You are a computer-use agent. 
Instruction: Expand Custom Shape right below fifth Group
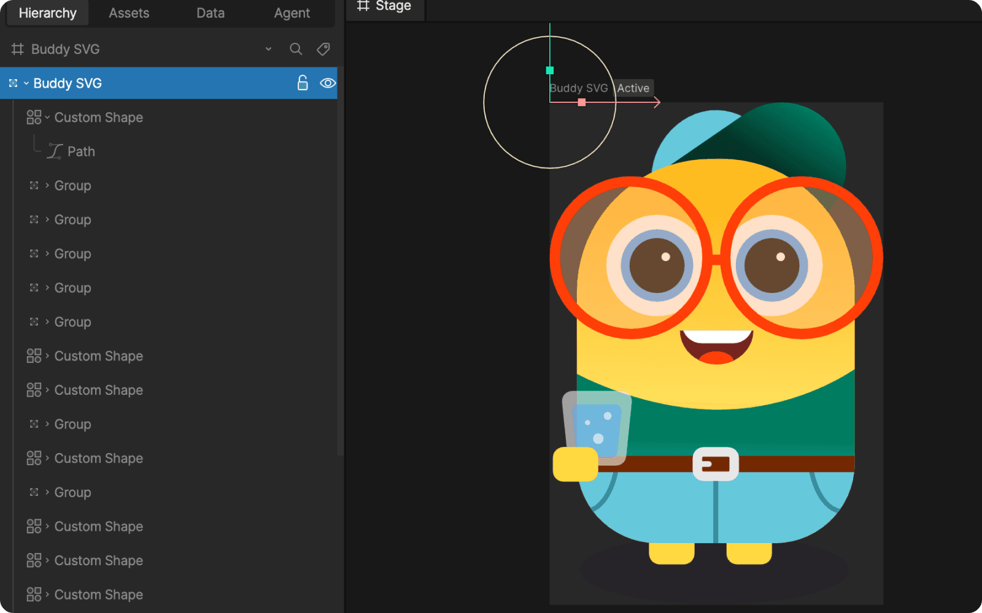point(47,356)
